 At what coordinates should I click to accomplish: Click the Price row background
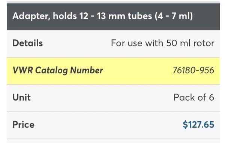(113, 125)
